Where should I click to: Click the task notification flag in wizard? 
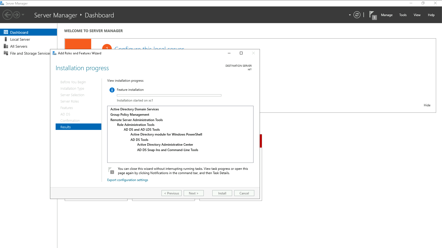coord(111,170)
